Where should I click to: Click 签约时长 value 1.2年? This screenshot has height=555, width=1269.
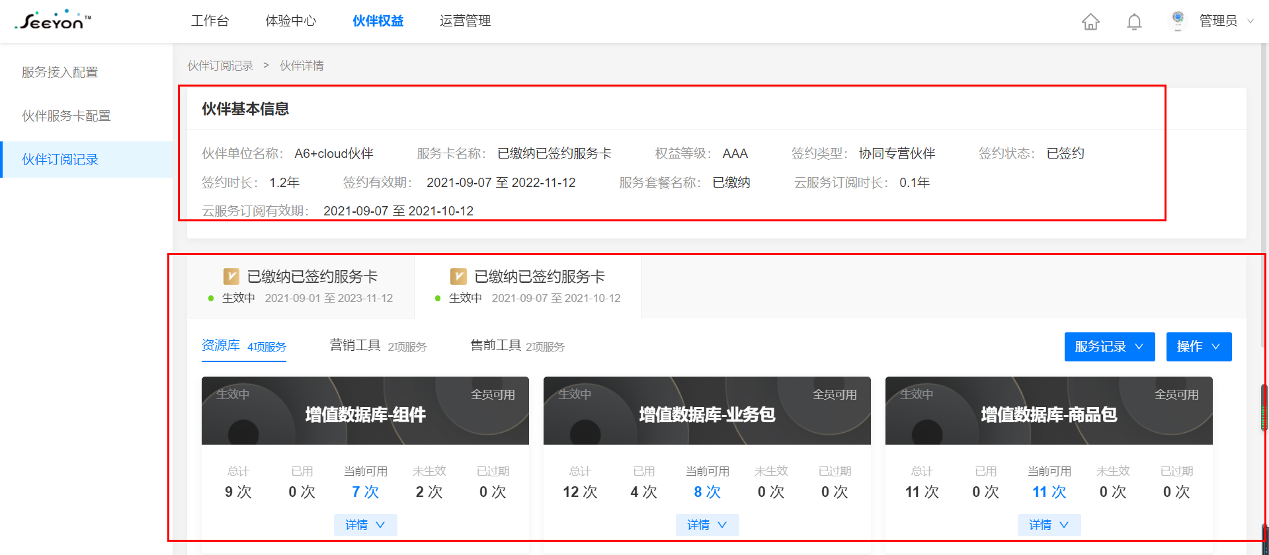pyautogui.click(x=284, y=182)
